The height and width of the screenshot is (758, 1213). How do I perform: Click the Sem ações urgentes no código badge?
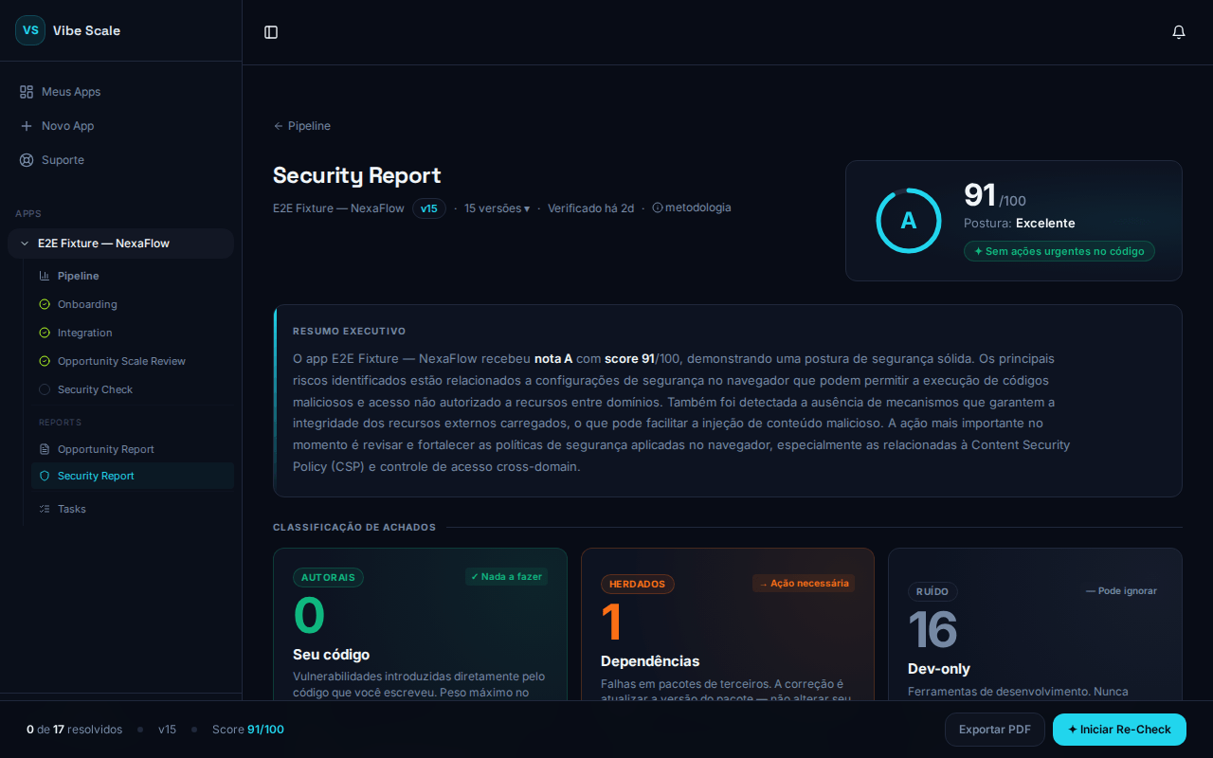click(1059, 251)
